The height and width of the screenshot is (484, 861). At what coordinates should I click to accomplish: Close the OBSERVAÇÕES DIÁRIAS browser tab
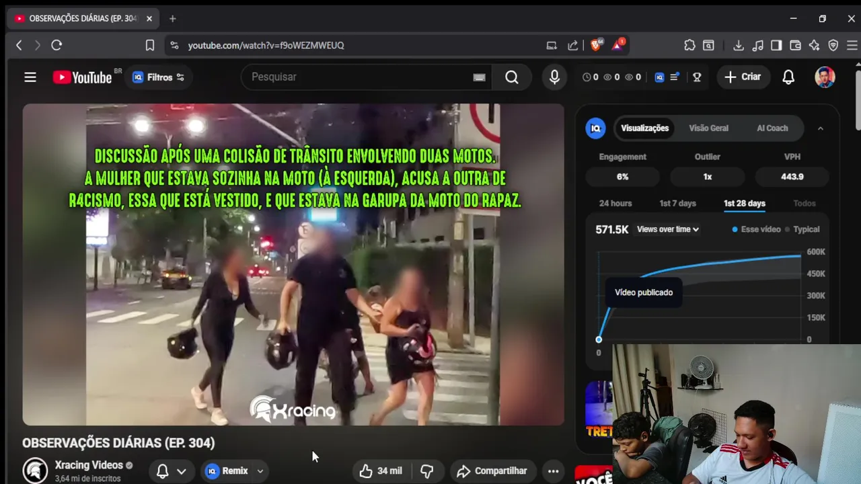[149, 19]
